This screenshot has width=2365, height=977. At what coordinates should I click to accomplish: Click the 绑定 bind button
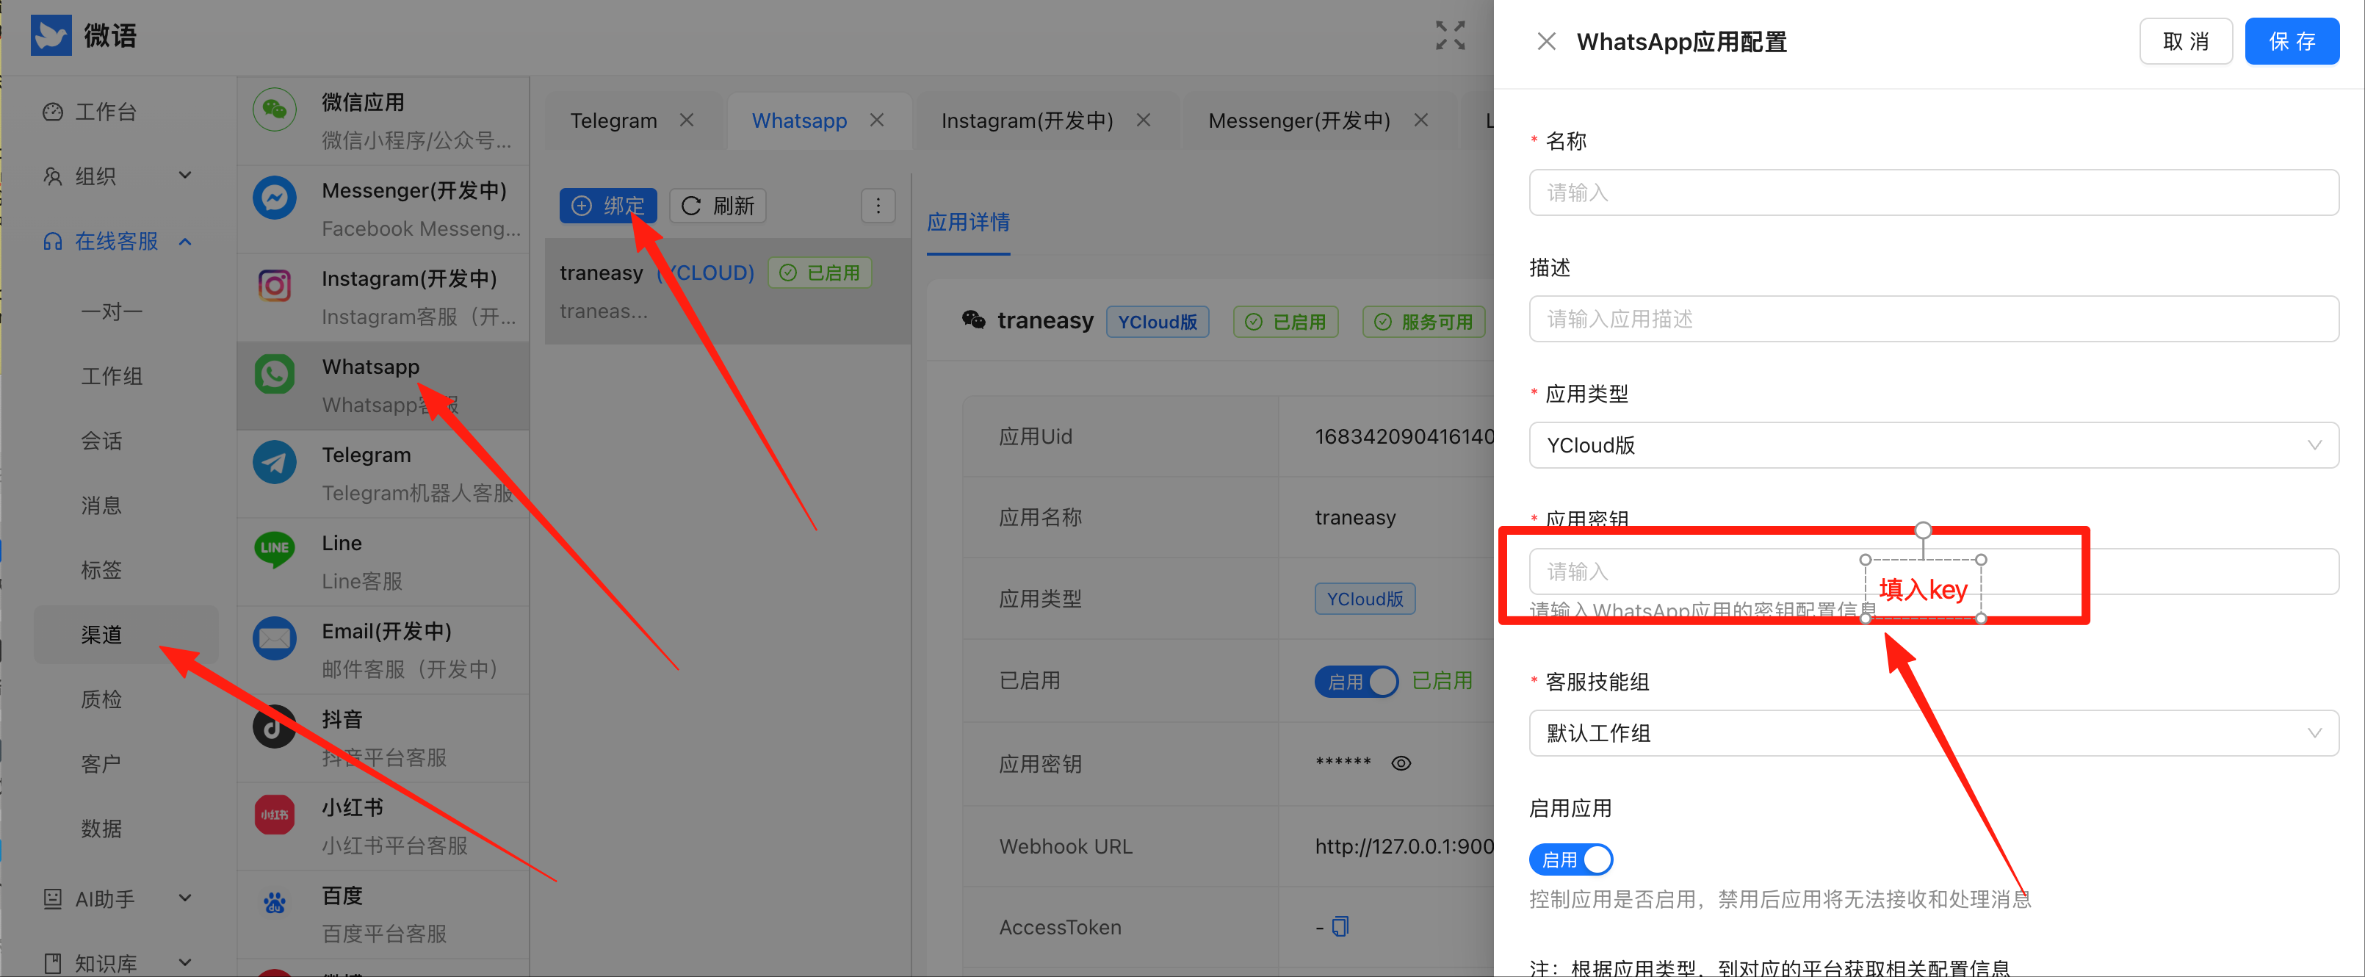pos(608,206)
